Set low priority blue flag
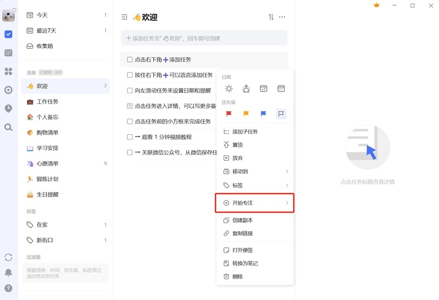This screenshot has width=439, height=300. (263, 114)
